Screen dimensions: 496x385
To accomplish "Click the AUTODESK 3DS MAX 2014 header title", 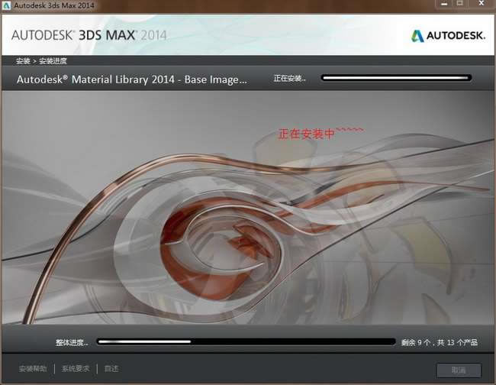I will point(89,35).
